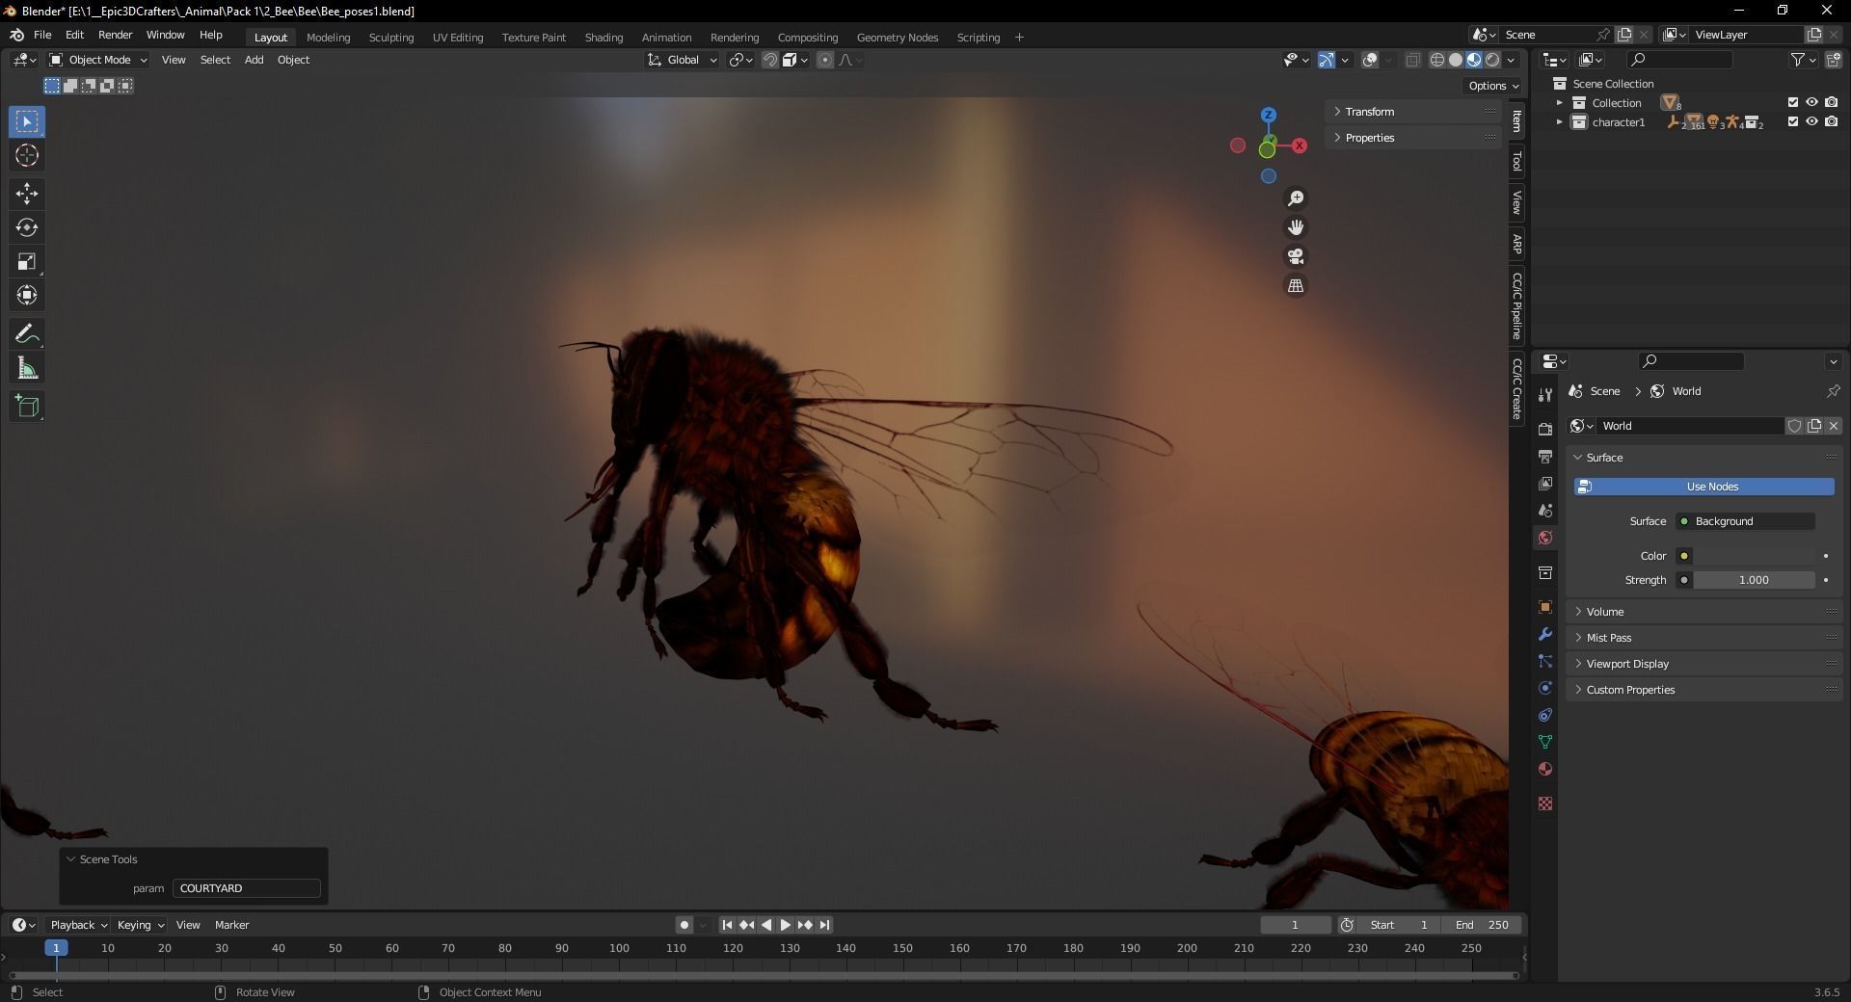Activate the Scale tool

(x=27, y=261)
